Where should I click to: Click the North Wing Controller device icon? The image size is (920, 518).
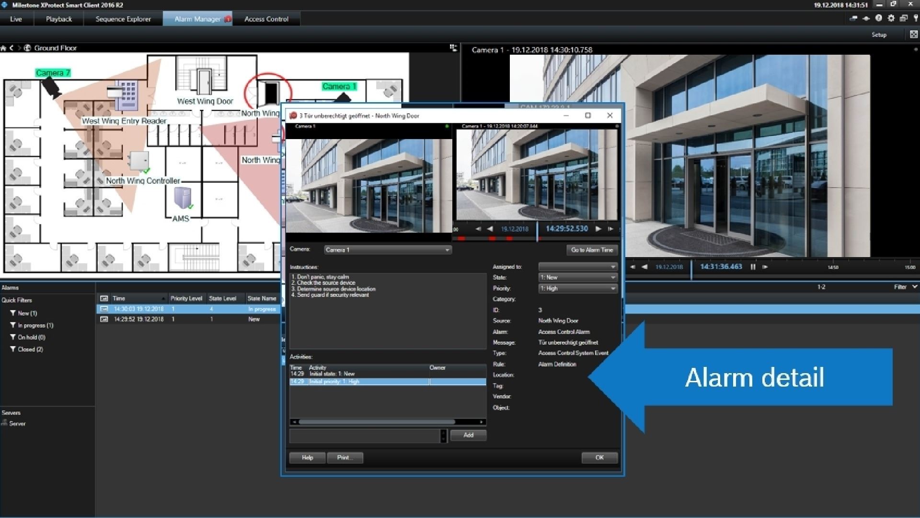pos(139,161)
